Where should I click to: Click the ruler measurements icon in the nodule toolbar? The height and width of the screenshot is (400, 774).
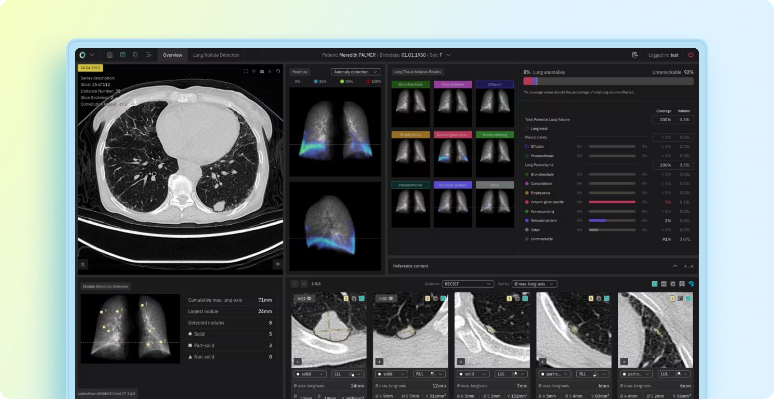coord(664,284)
